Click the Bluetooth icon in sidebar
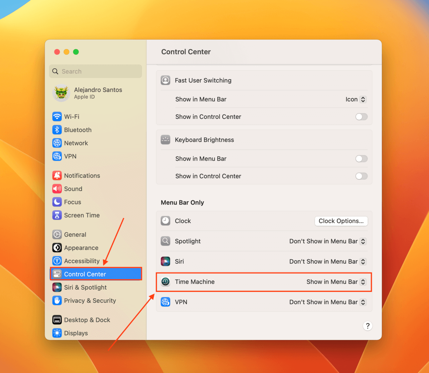Screen dimensions: 429x373 (57, 130)
